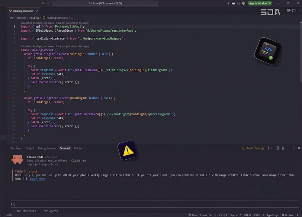This screenshot has width=302, height=217.
Task: Kill terminal with the trash icon
Action: click(x=283, y=148)
